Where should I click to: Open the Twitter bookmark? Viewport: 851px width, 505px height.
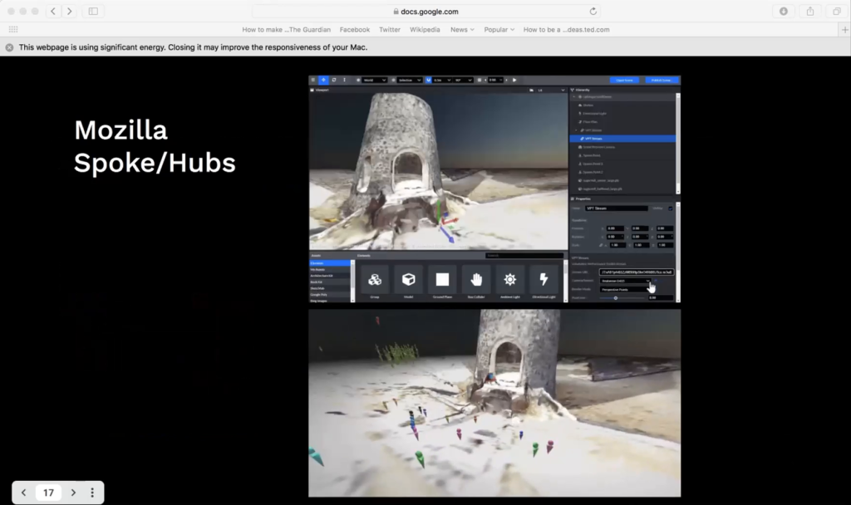[389, 30]
